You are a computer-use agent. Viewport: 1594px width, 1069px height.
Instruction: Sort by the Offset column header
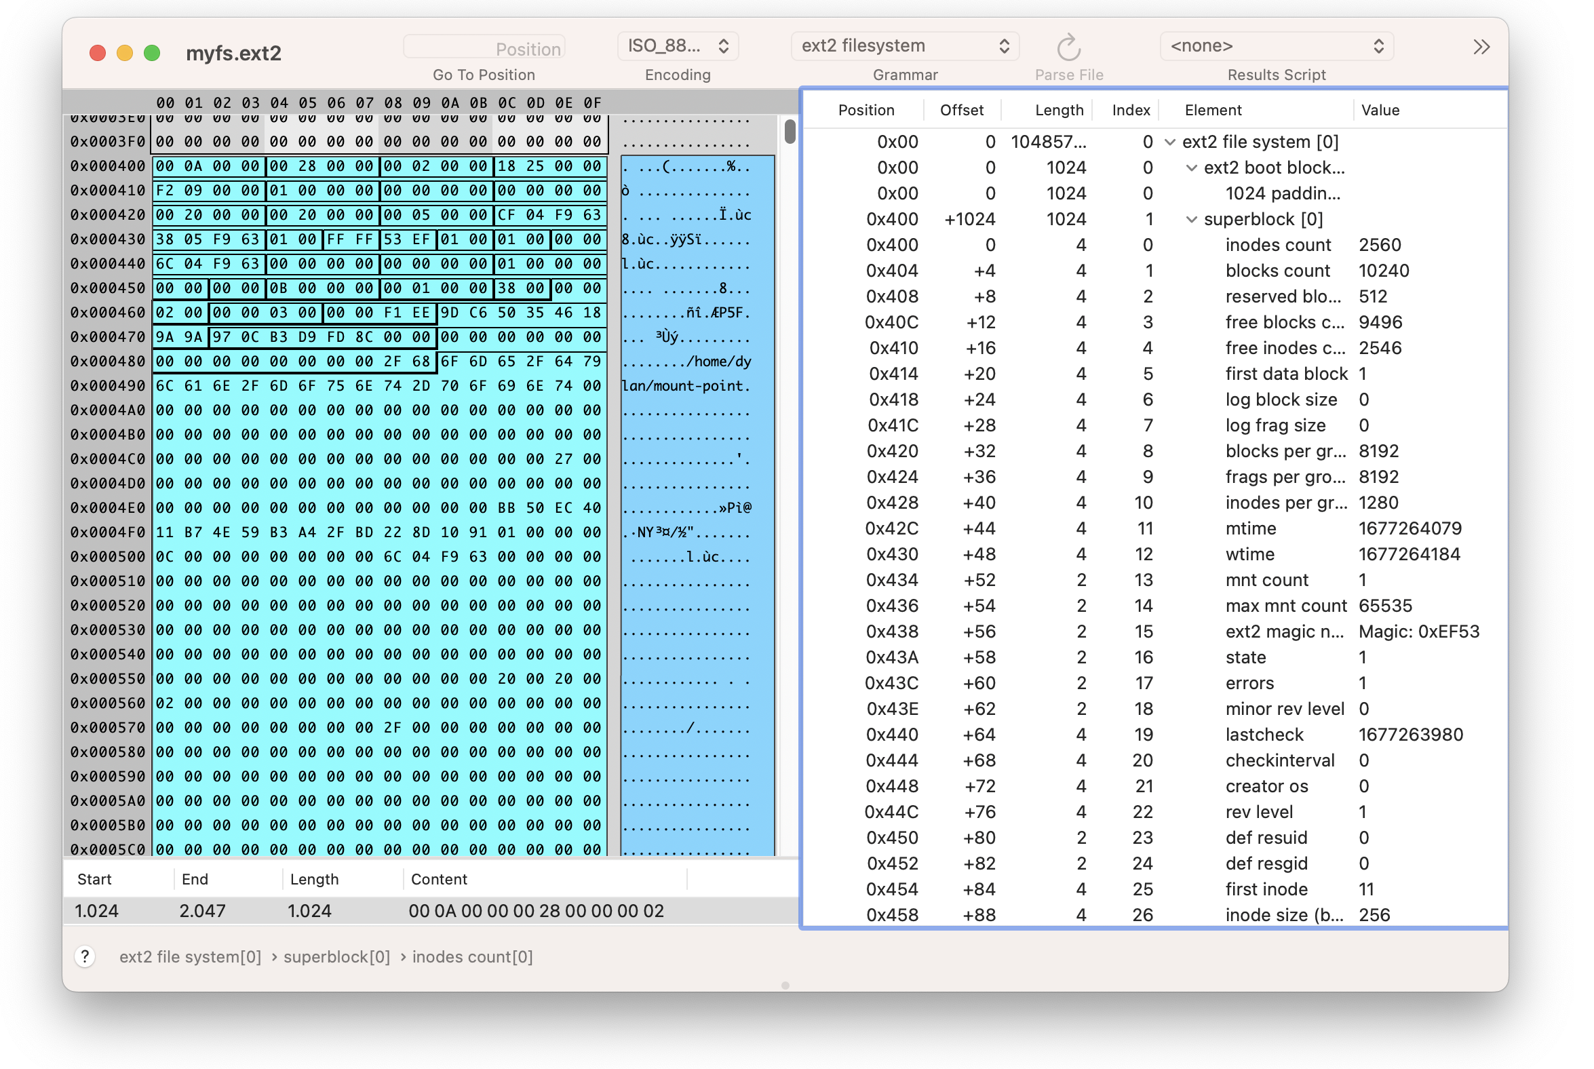coord(961,110)
